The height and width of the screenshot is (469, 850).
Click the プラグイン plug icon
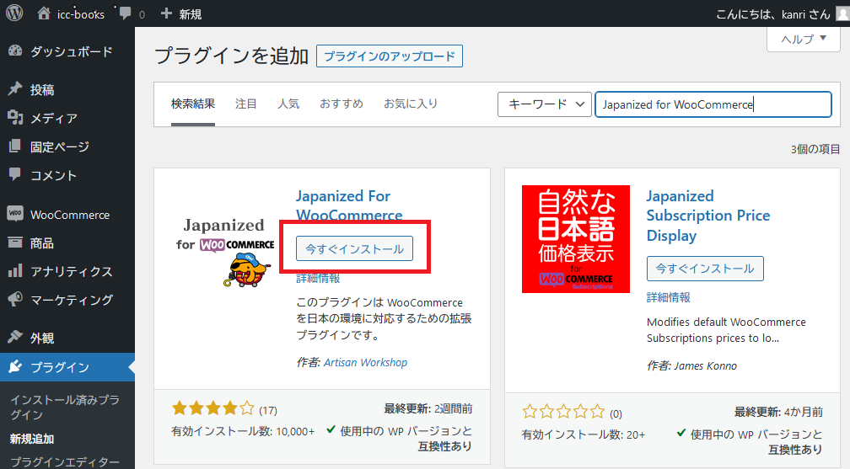click(15, 366)
